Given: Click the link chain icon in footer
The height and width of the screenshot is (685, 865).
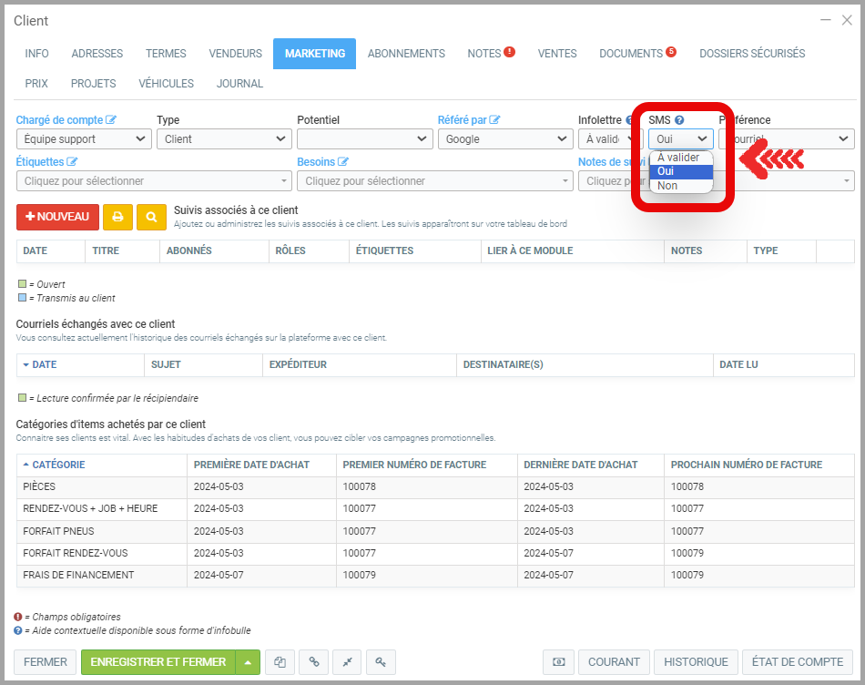Looking at the screenshot, I should [314, 662].
